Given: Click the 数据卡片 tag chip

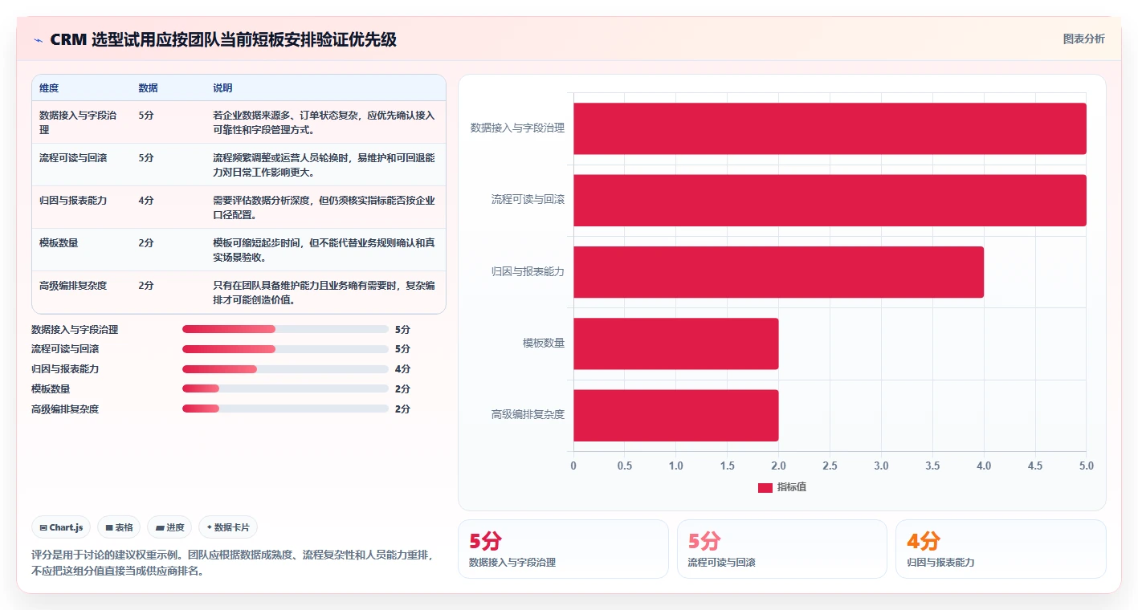Looking at the screenshot, I should pyautogui.click(x=228, y=527).
